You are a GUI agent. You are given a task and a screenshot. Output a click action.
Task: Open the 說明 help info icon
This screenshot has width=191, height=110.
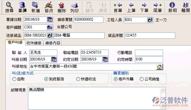172,5
